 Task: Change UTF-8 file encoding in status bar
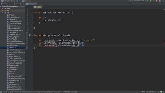click(x=151, y=92)
